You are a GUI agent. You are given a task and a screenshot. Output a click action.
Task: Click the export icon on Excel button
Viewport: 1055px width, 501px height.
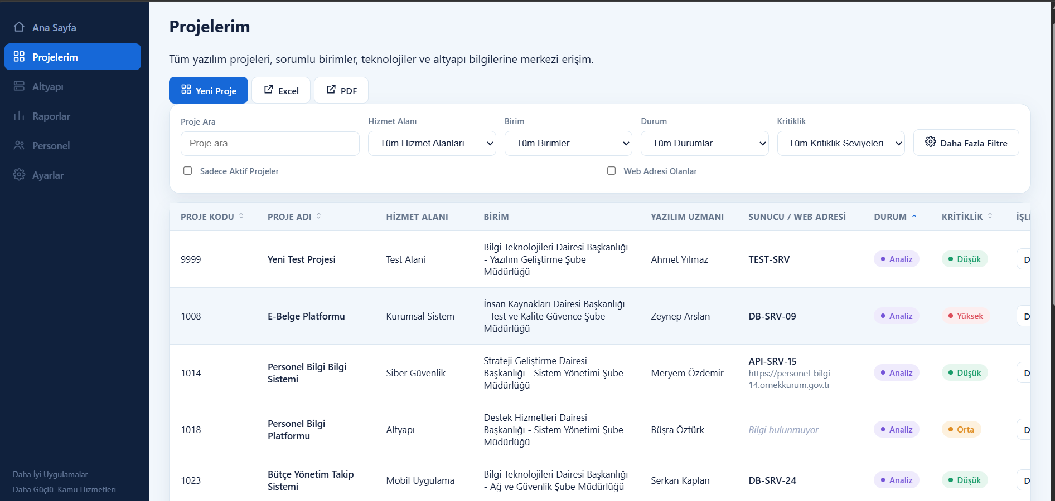click(269, 89)
